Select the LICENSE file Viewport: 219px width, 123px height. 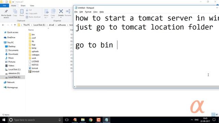35,61
